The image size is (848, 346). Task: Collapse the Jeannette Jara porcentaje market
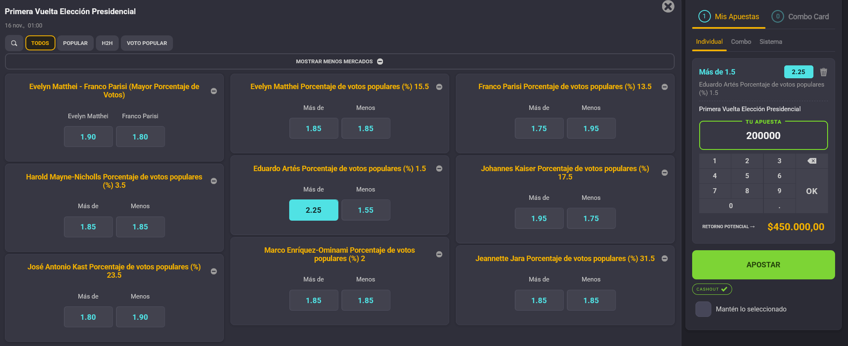[x=665, y=259]
